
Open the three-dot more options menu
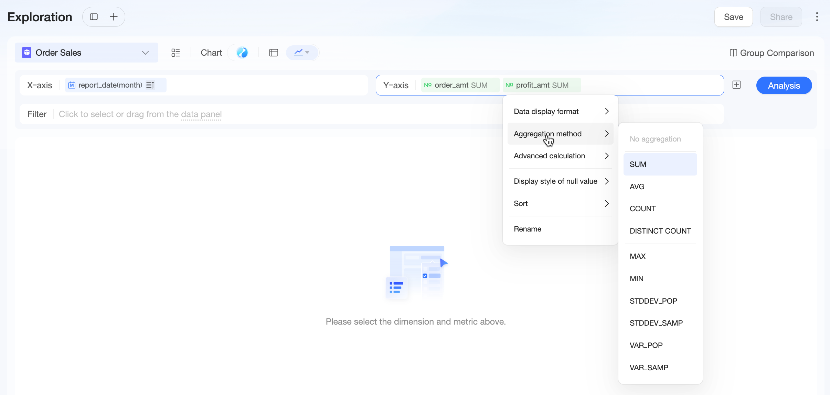point(817,17)
